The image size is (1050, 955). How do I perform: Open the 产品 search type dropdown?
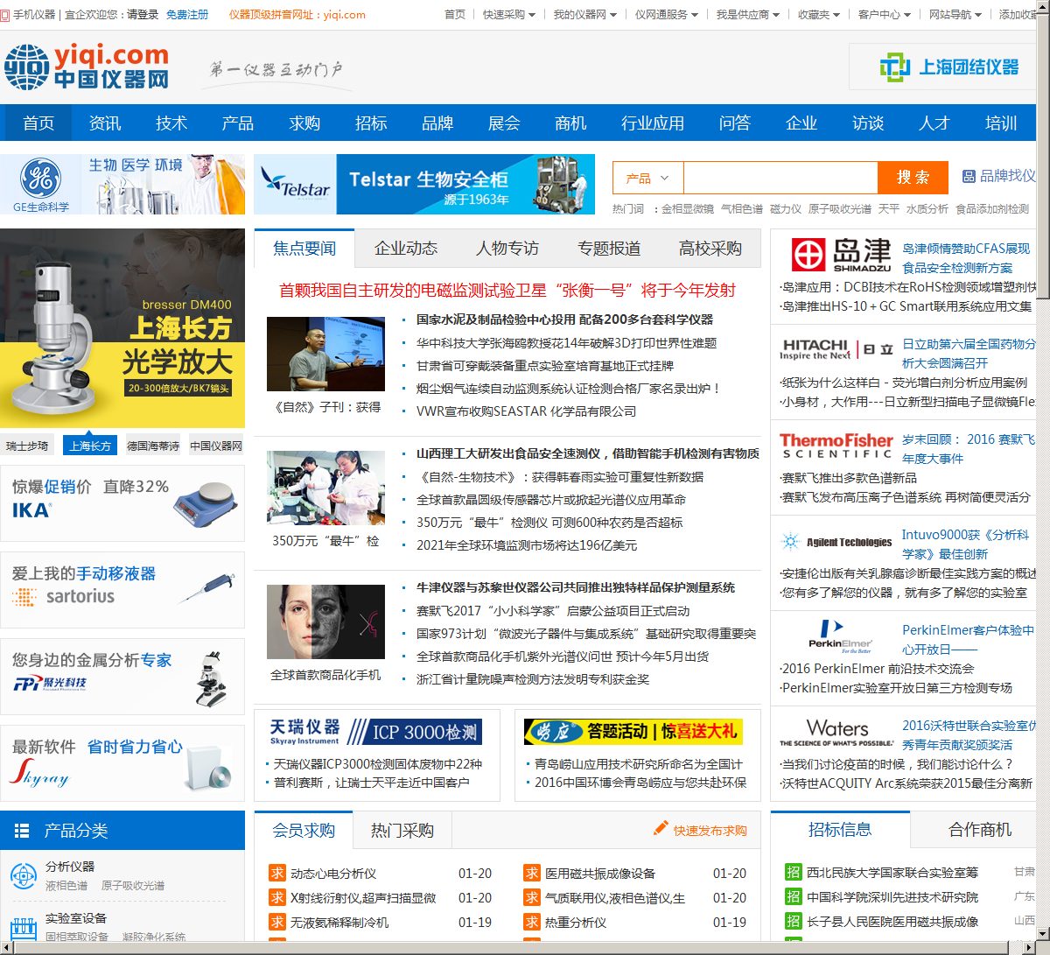[x=647, y=178]
